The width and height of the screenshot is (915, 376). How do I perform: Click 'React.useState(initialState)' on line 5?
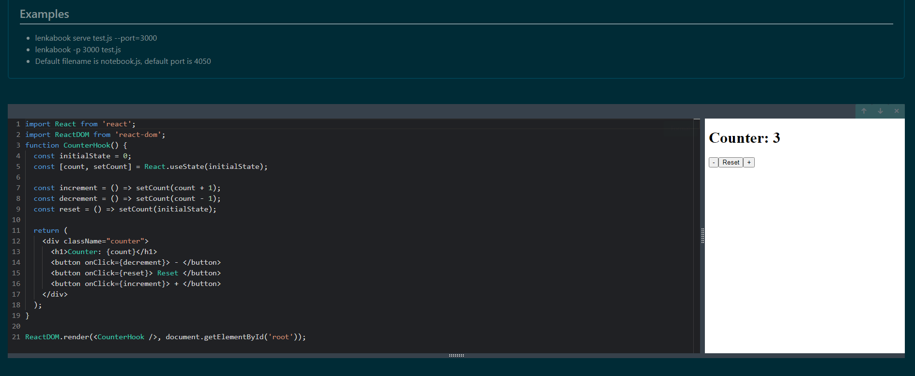click(204, 166)
